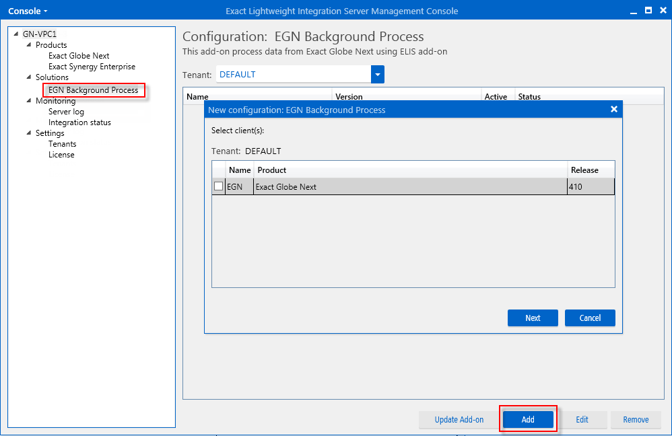This screenshot has height=436, width=672.
Task: Collapse the Solutions tree node
Action: click(29, 77)
